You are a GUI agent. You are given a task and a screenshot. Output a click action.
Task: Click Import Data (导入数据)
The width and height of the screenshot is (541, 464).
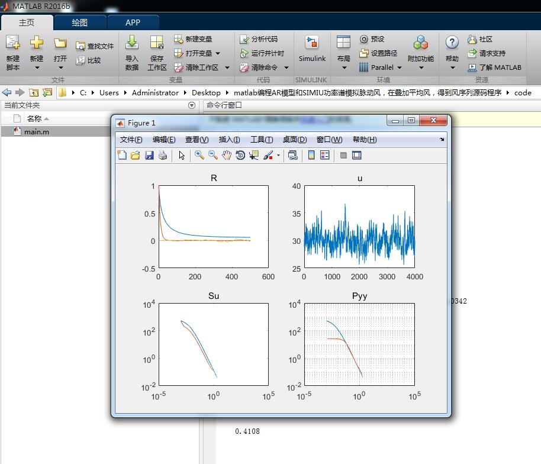(132, 53)
